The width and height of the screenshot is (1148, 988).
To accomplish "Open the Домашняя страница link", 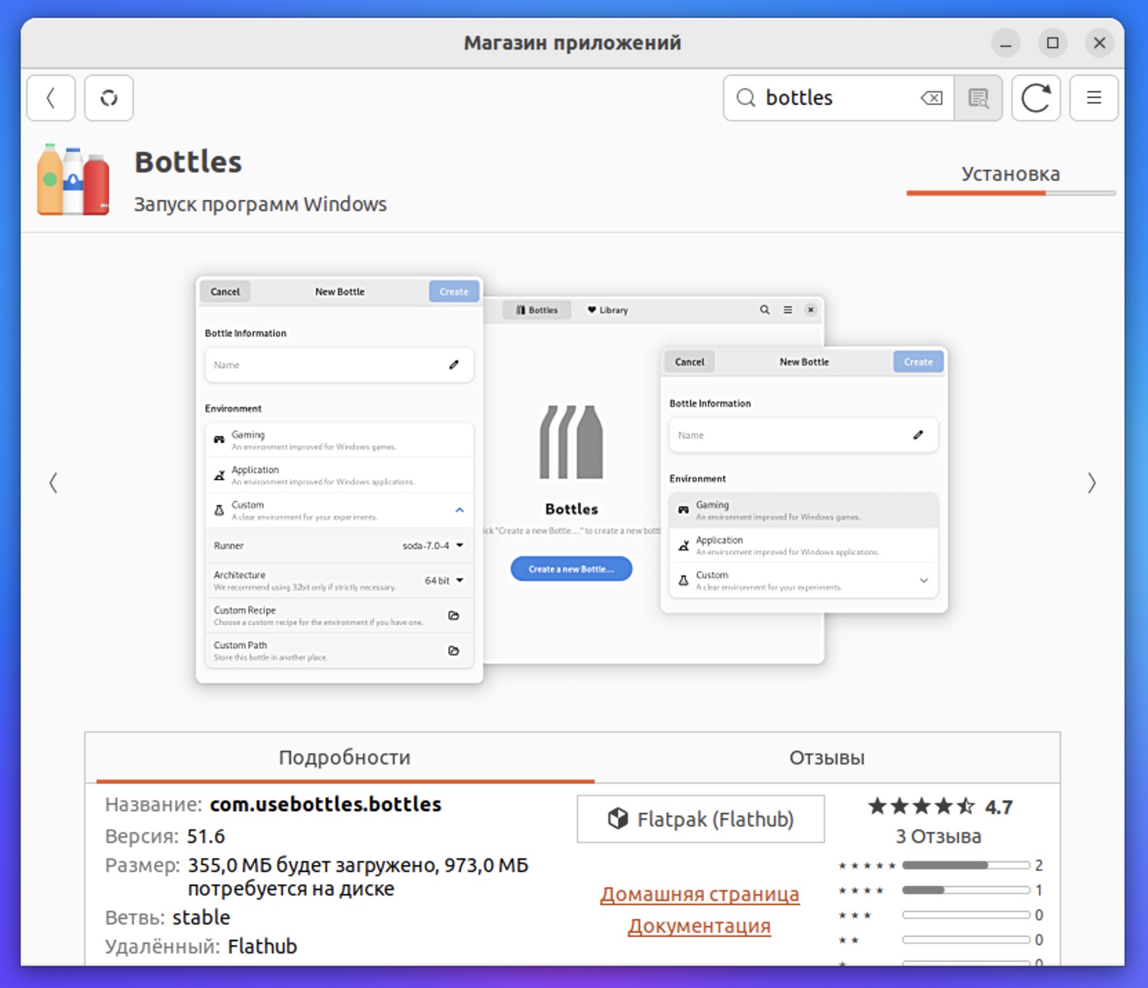I will pos(700,894).
